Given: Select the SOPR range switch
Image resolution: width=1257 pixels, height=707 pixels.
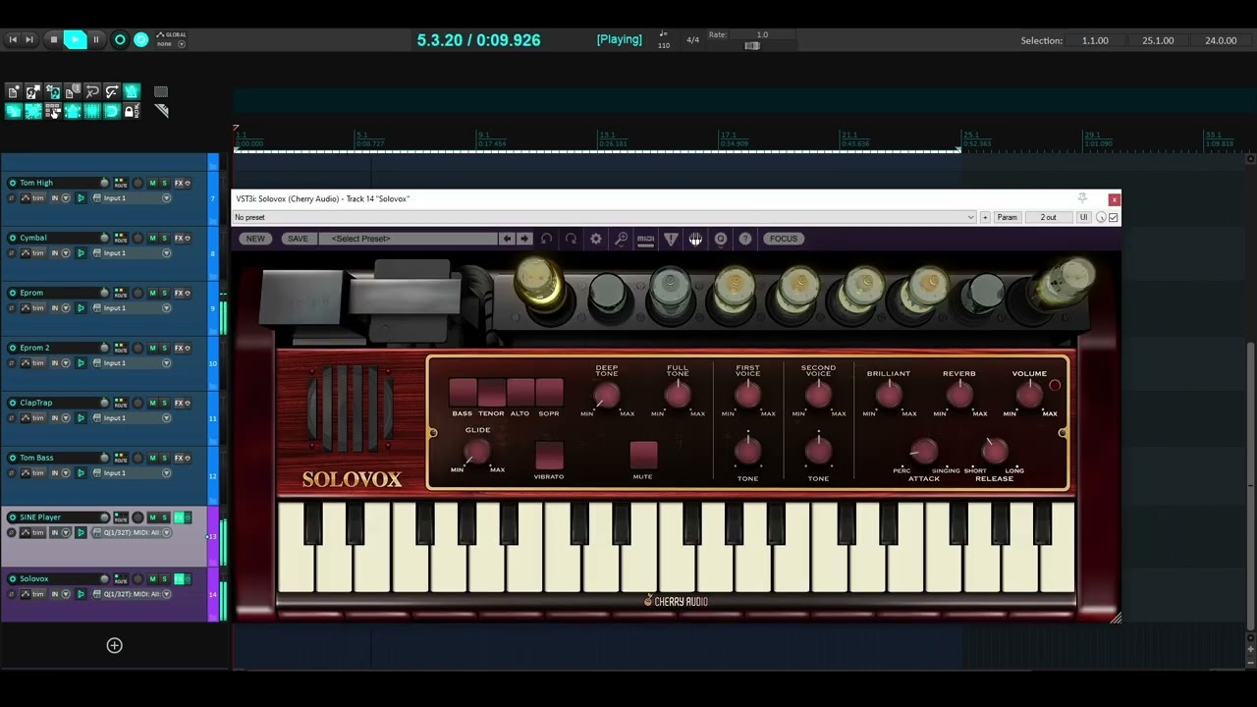Looking at the screenshot, I should [549, 392].
